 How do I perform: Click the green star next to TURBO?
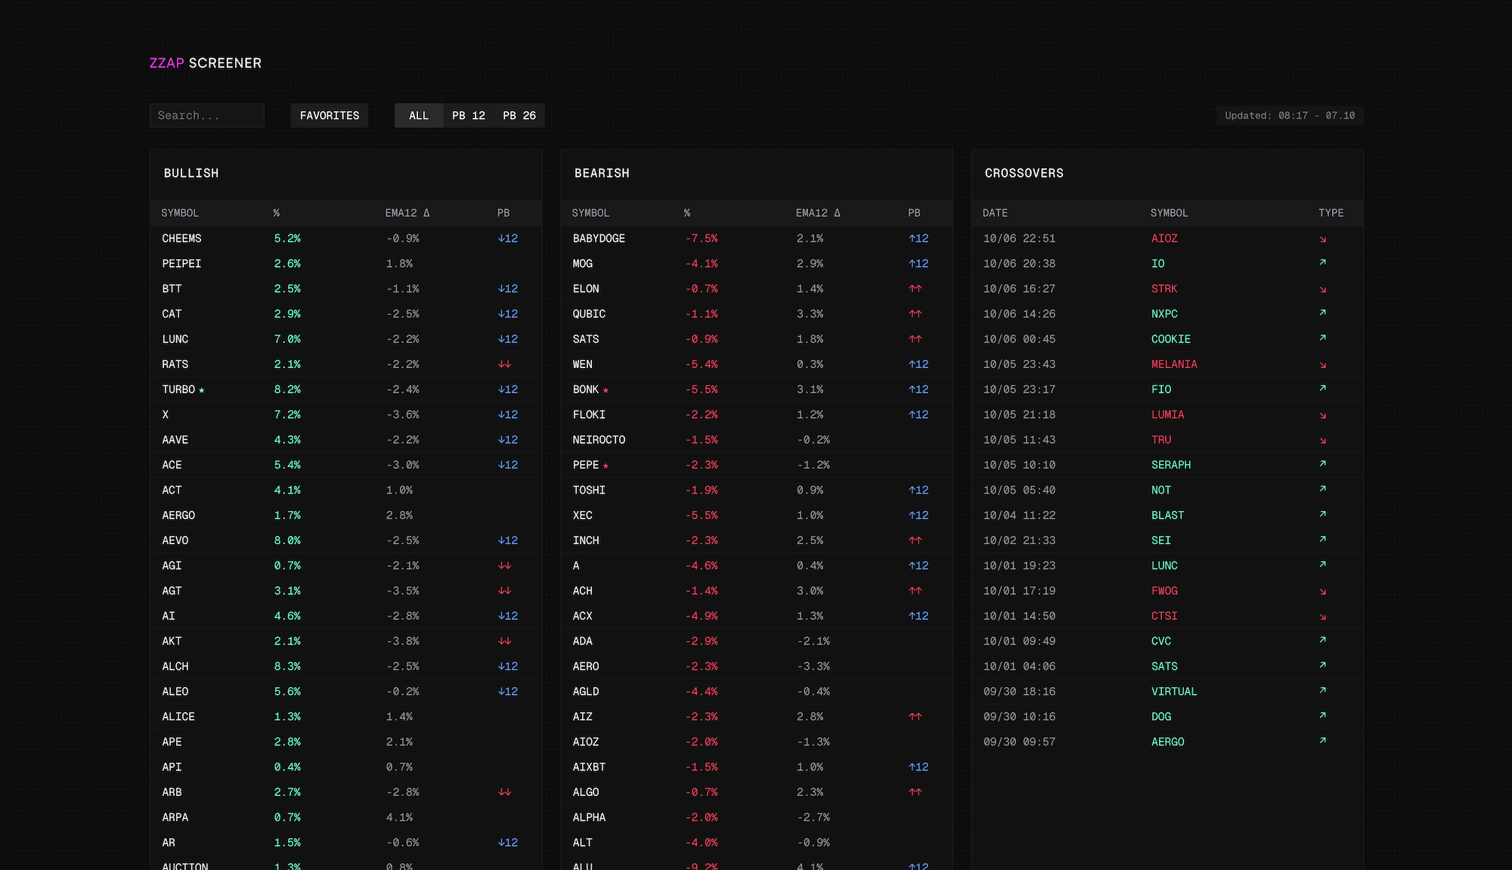point(202,390)
